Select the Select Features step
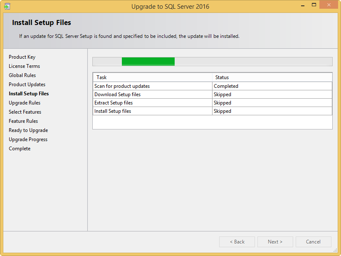 [x=25, y=112]
